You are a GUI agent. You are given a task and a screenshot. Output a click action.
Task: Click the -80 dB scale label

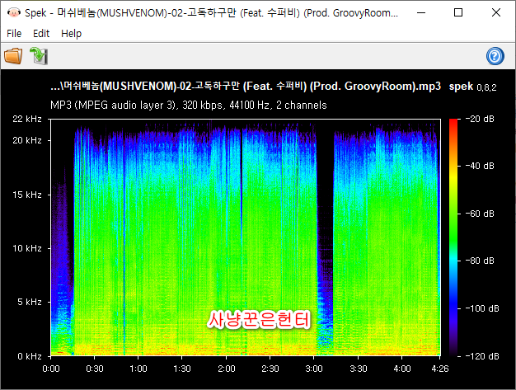click(480, 261)
